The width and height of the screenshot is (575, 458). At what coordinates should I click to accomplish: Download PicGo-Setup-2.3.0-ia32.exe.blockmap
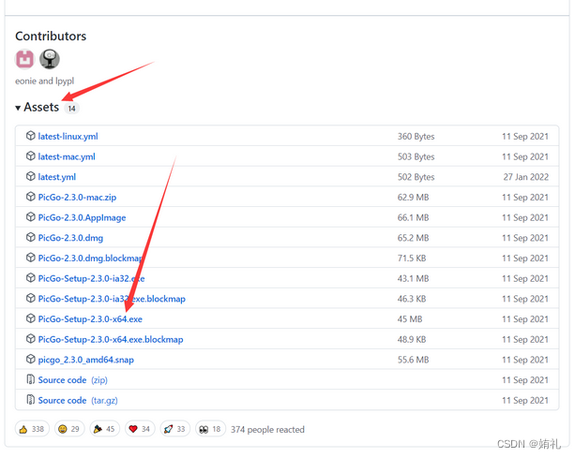click(x=112, y=299)
